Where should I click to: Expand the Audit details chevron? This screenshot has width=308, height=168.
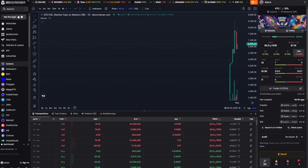coord(302,137)
